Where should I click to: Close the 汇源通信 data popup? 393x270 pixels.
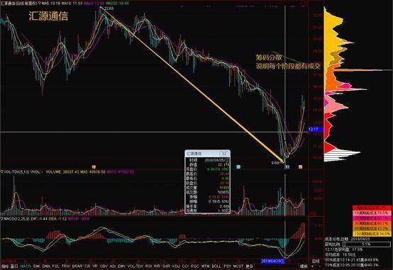223,153
